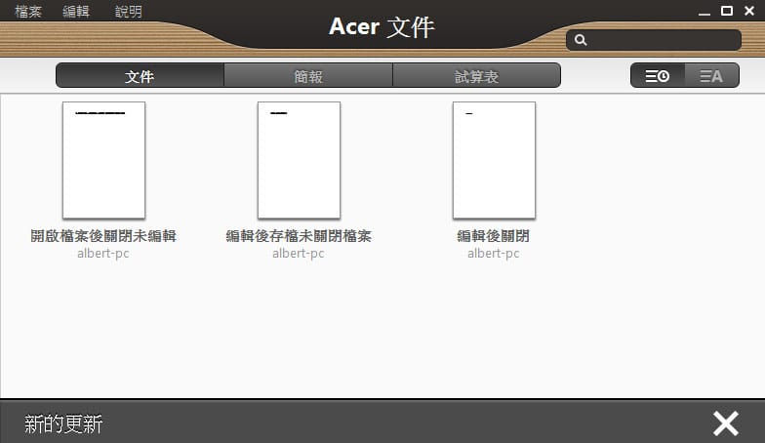This screenshot has width=765, height=443.
Task: Select the 編輯後關閉 document thumbnail
Action: [x=494, y=160]
